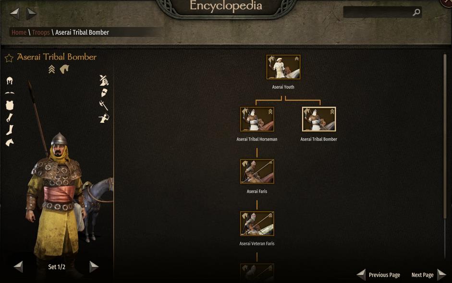Image resolution: width=452 pixels, height=283 pixels.
Task: Select the axe weapon slot icon
Action: [x=104, y=106]
